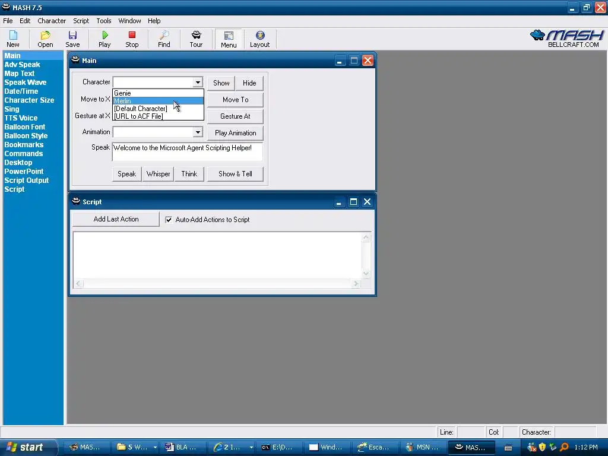The image size is (608, 456).
Task: Click the Gesture At button
Action: pos(235,116)
